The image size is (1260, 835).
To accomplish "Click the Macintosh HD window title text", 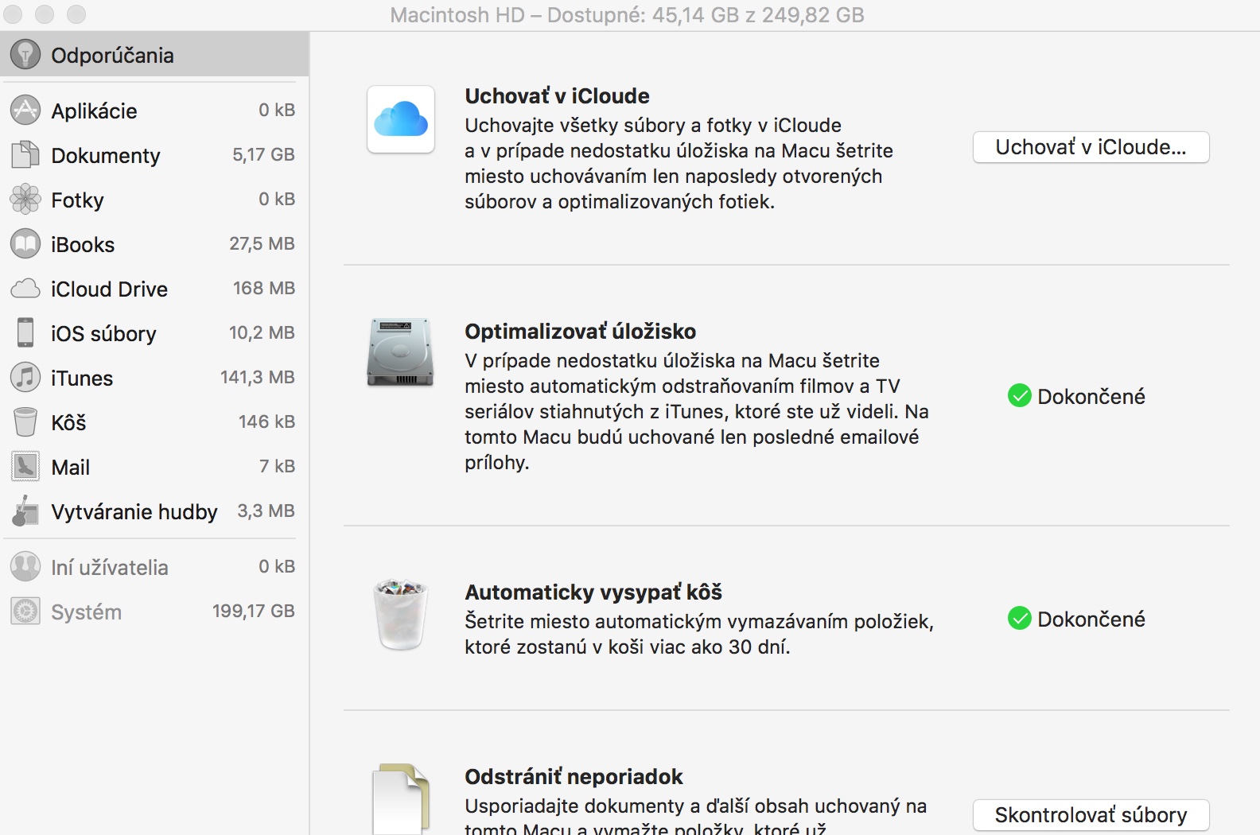I will (627, 15).
